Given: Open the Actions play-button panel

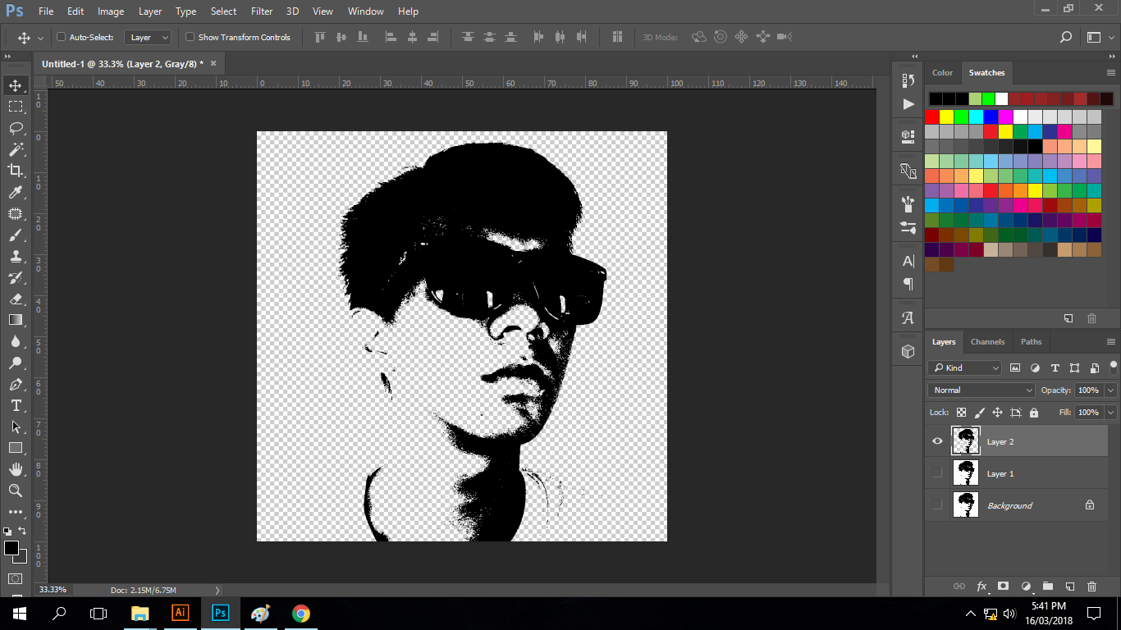Looking at the screenshot, I should point(908,104).
